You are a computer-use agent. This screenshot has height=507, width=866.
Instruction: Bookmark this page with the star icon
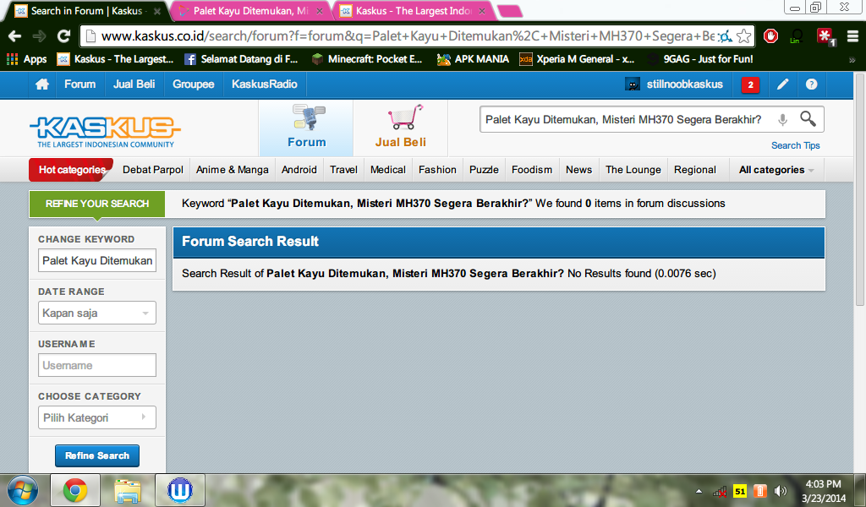(x=744, y=36)
